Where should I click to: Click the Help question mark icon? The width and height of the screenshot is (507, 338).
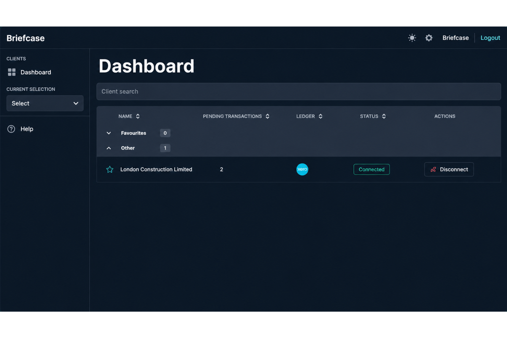click(x=11, y=129)
